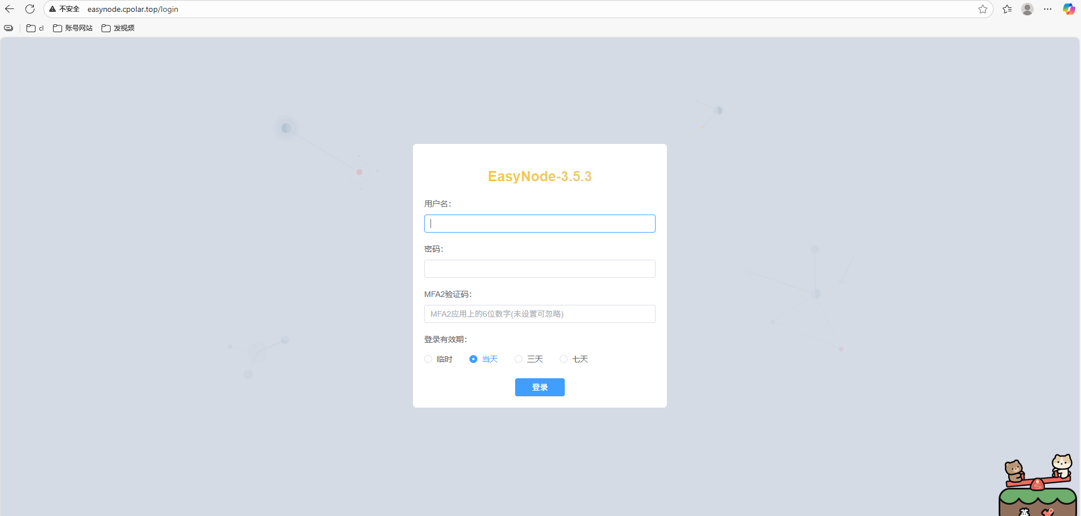Focus the 密码 password input field

coord(539,269)
